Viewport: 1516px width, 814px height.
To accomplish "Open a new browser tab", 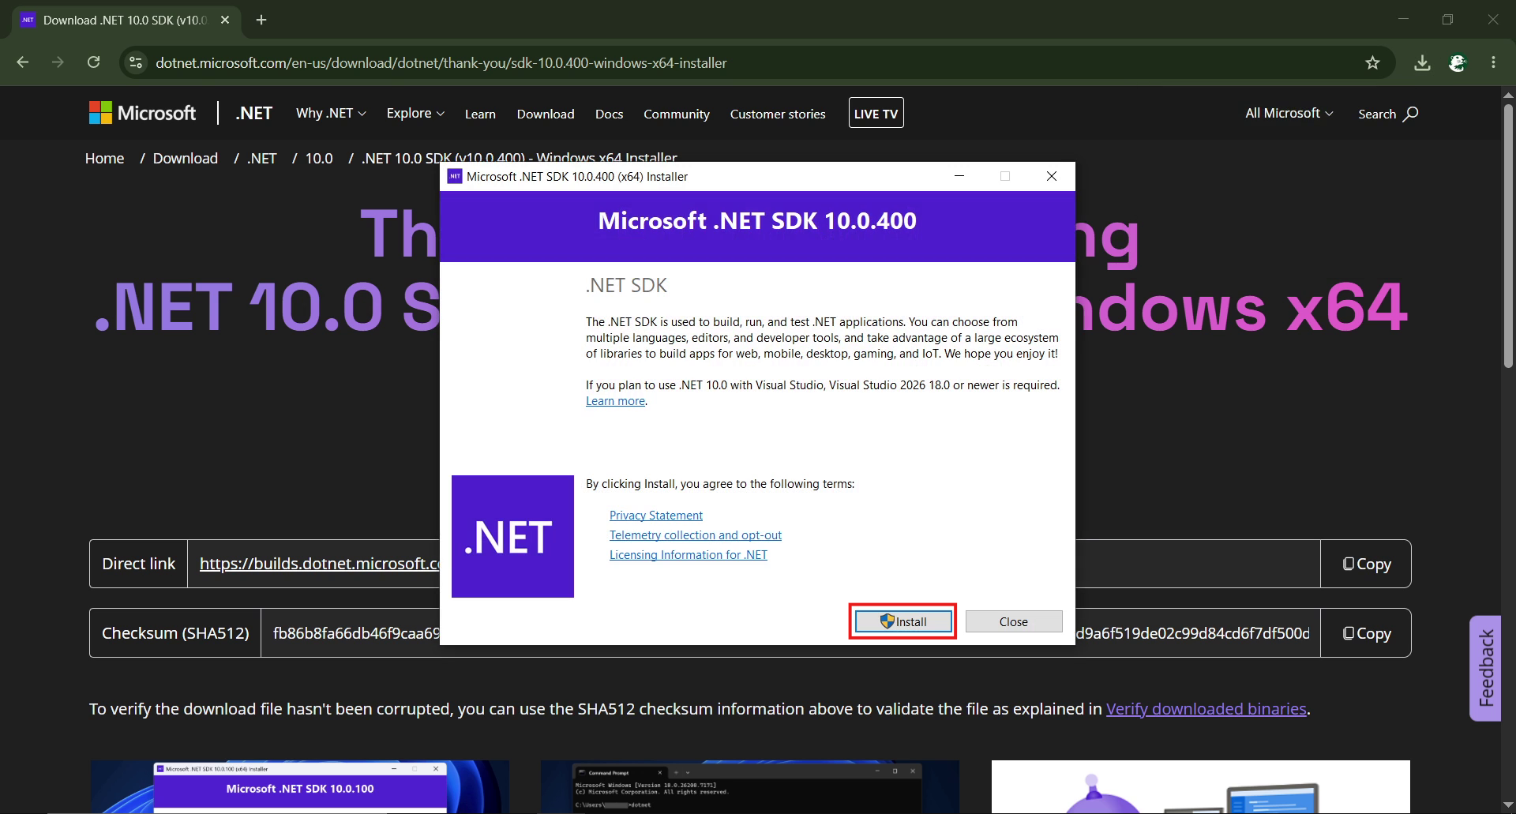I will 261,20.
